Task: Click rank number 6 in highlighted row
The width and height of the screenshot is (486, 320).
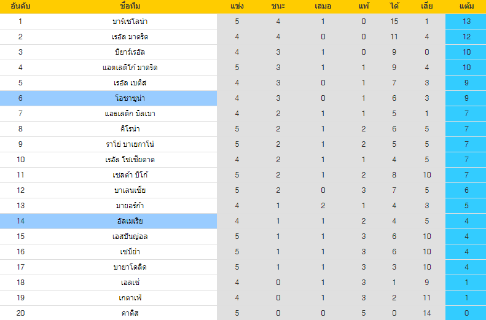Action: (20, 98)
